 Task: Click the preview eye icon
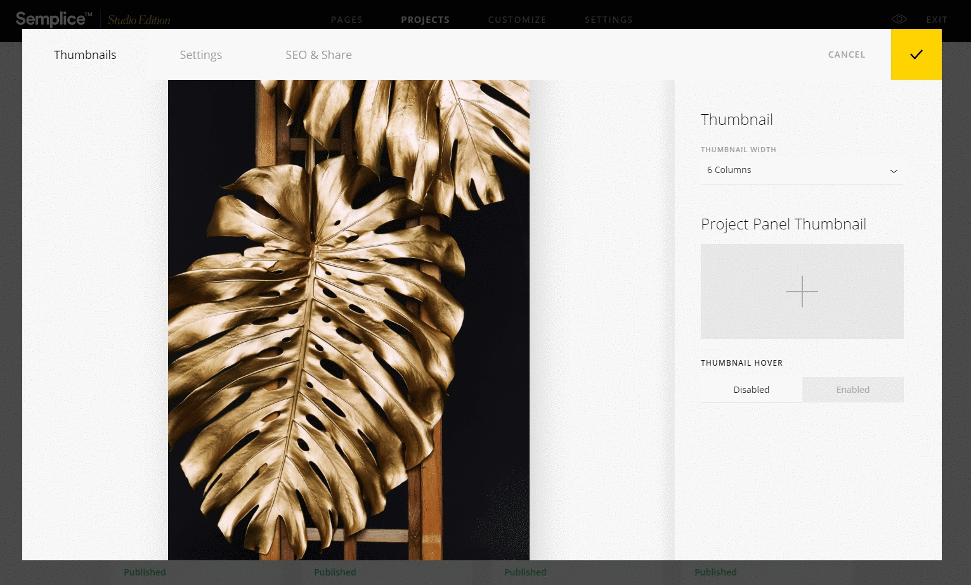tap(899, 18)
